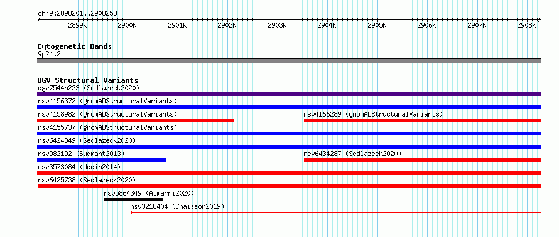Click the 2903k ruler tick label
Viewport: 559px width, 237px height.
[x=277, y=26]
